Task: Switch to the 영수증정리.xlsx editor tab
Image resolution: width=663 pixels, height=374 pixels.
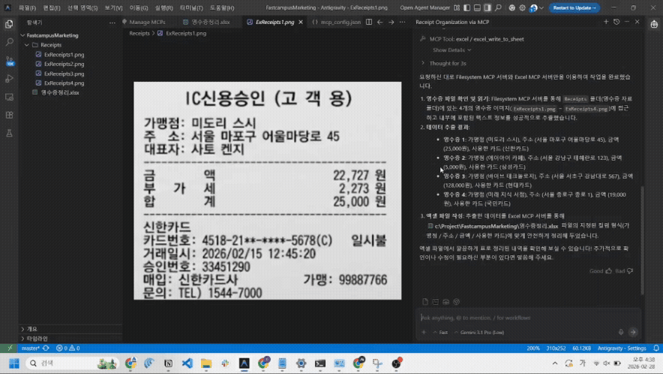Action: coord(210,22)
